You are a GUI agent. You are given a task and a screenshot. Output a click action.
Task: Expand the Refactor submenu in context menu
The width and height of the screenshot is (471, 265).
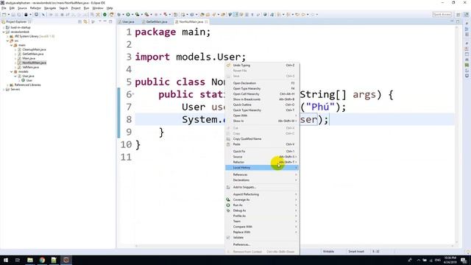262,162
